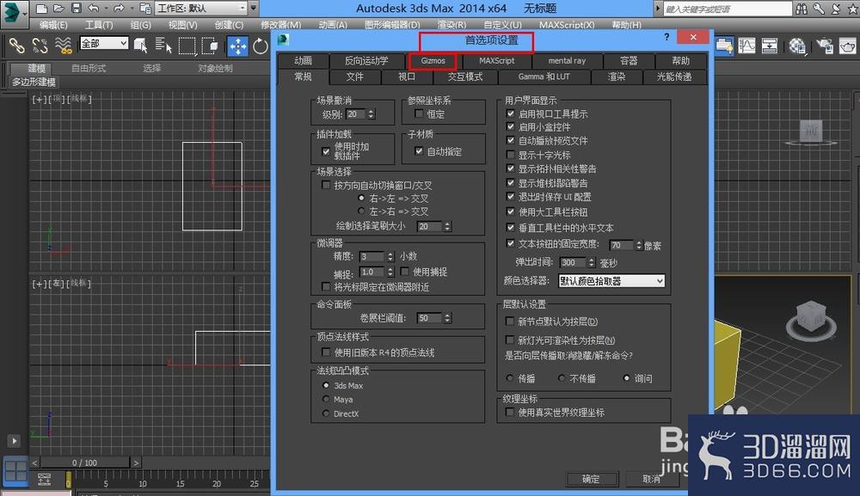This screenshot has height=496, width=860.
Task: Click the satellite dish communication icon
Action: pyautogui.click(x=836, y=9)
